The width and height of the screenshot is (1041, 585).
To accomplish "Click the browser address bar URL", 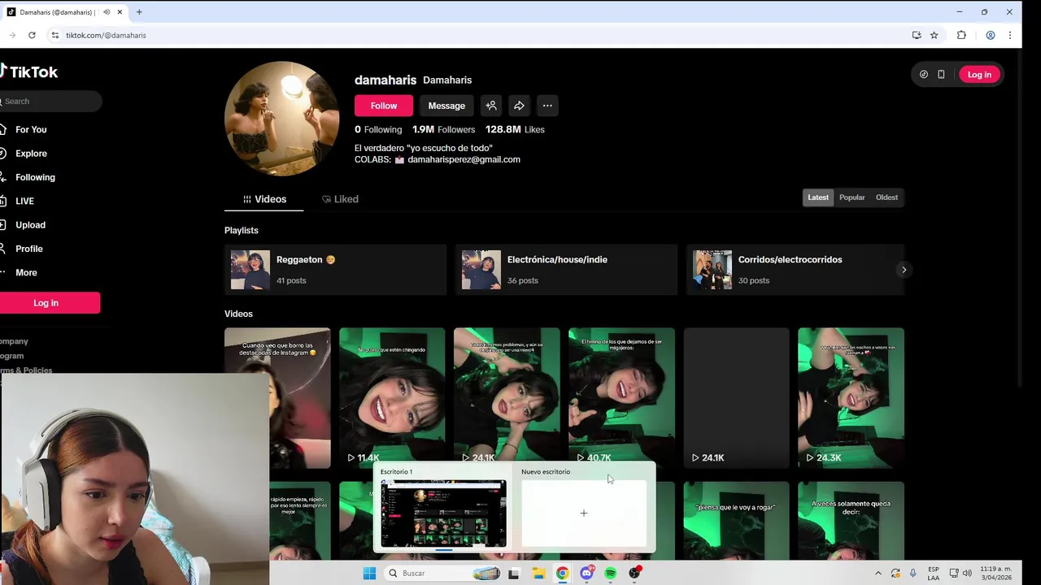I will click(x=106, y=35).
